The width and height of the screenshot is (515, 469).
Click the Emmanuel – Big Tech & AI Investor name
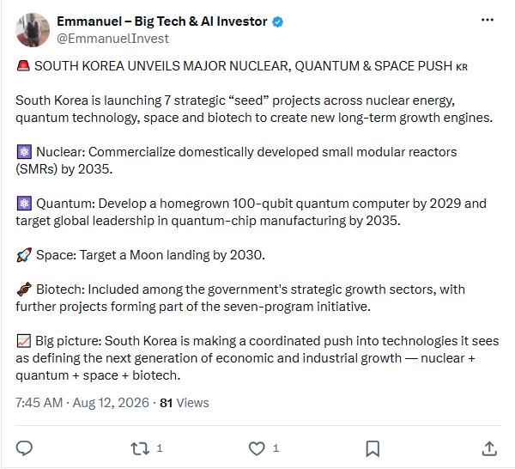click(162, 21)
